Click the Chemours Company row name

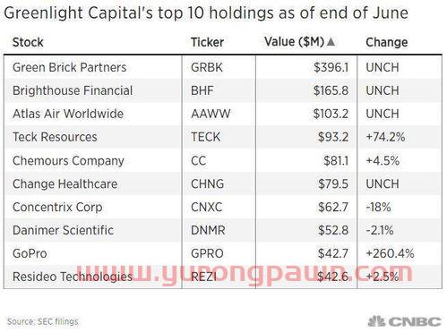click(68, 161)
